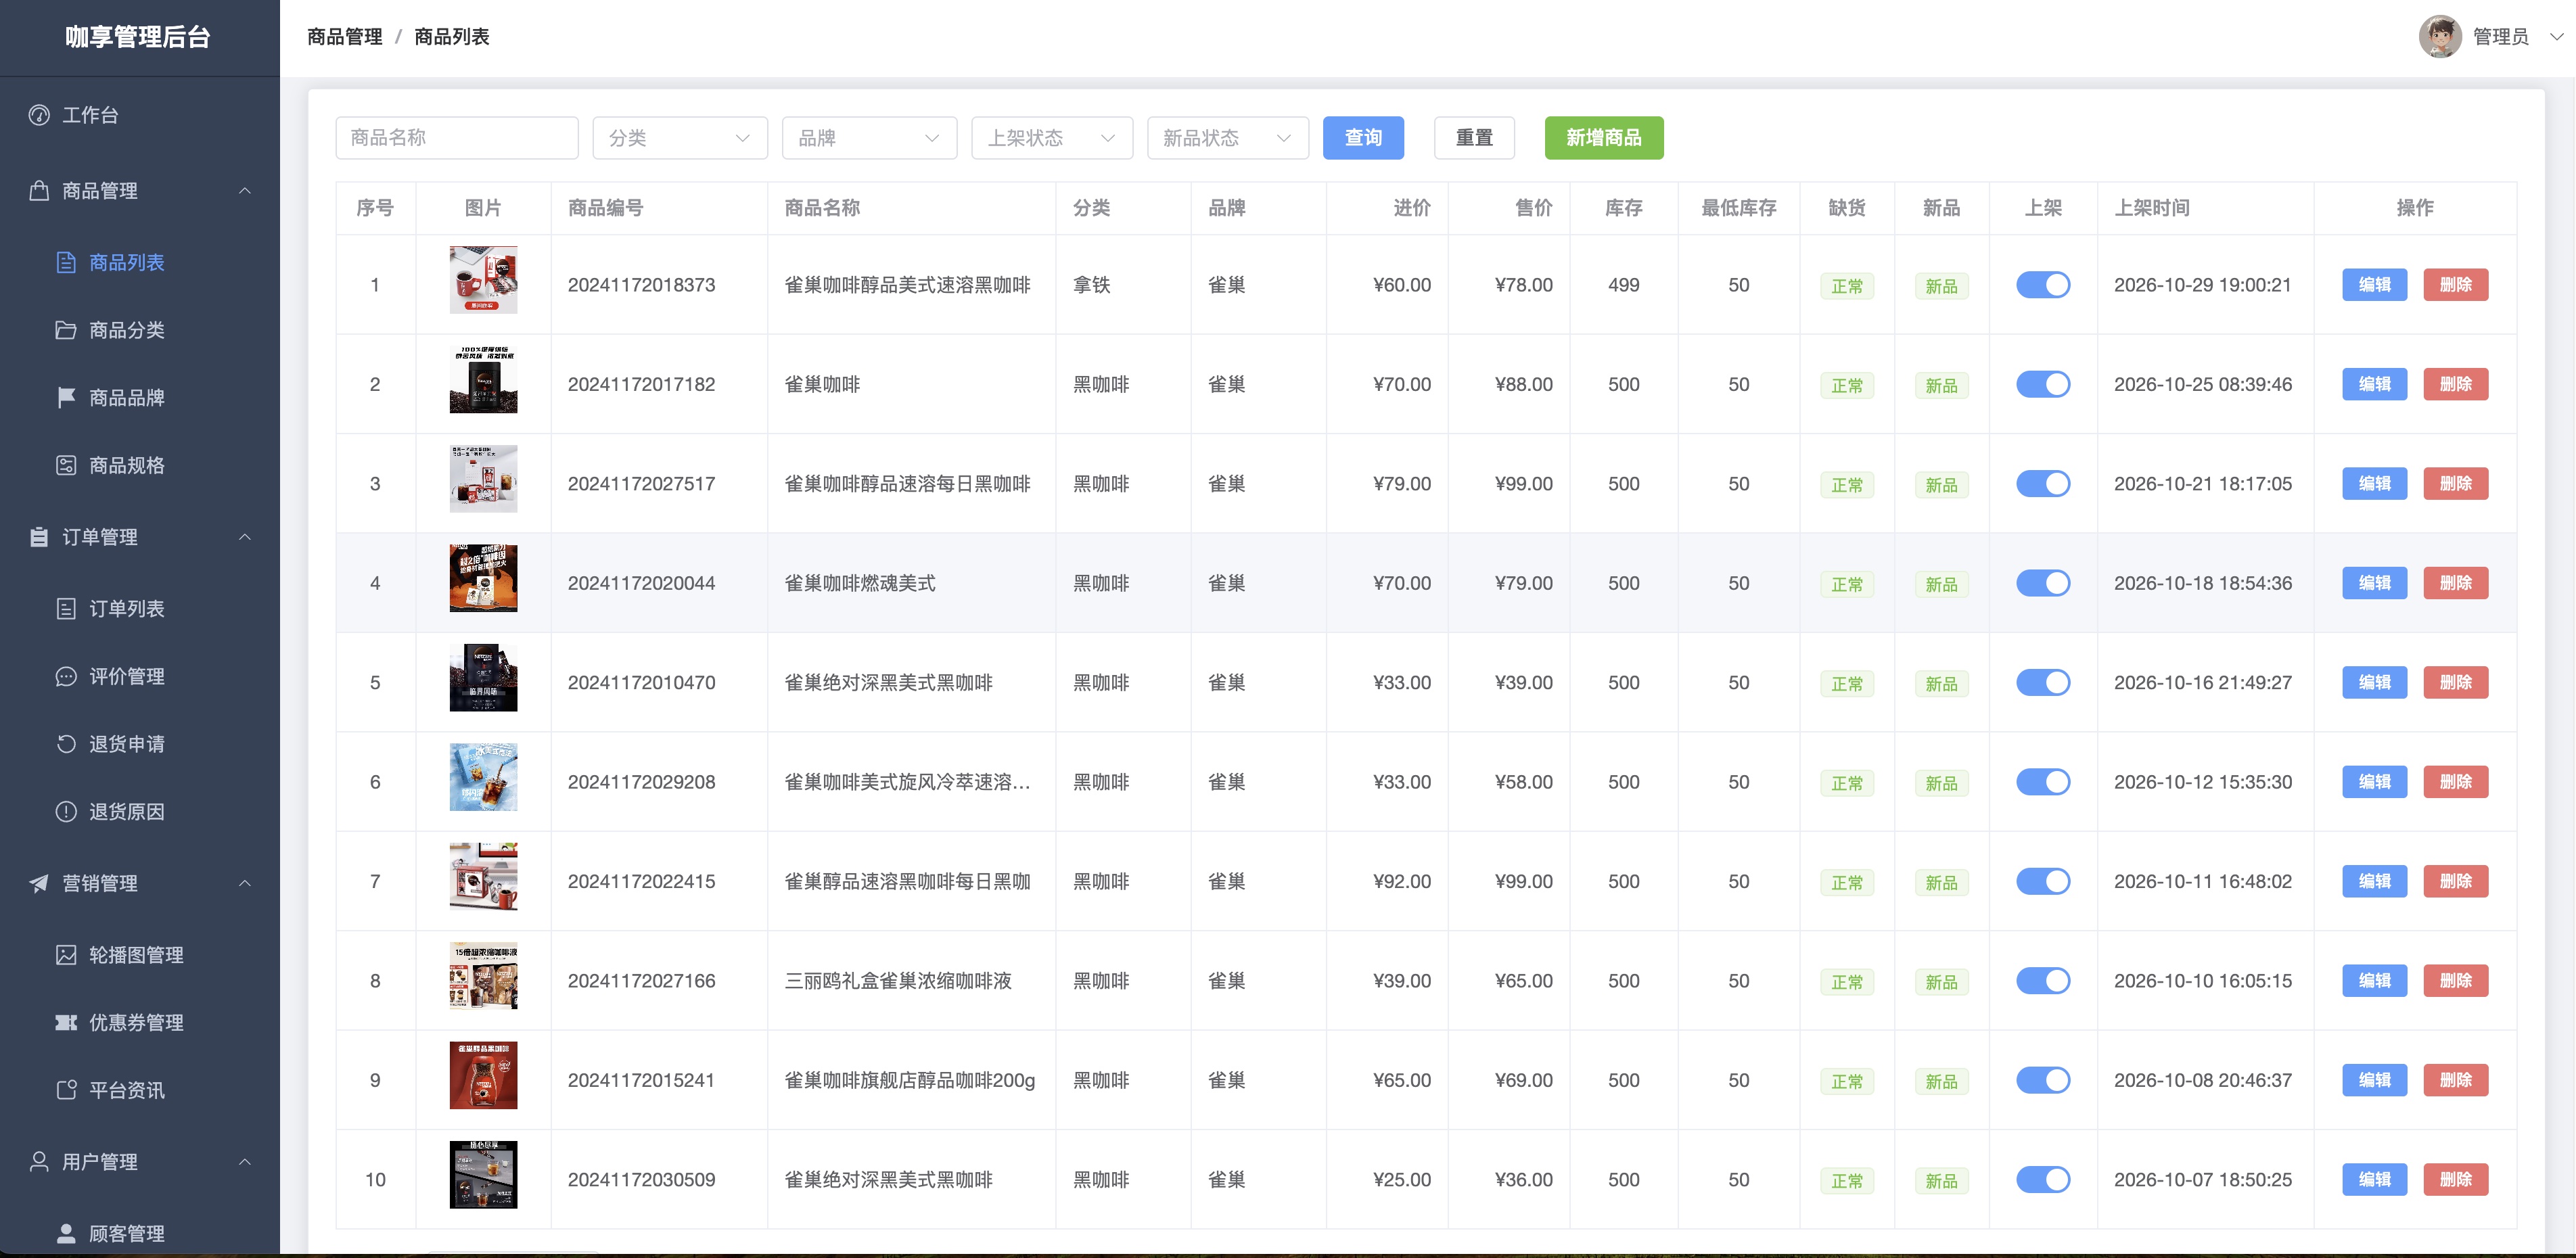
Task: Click the 商品品牌 flag icon
Action: pyautogui.click(x=66, y=398)
